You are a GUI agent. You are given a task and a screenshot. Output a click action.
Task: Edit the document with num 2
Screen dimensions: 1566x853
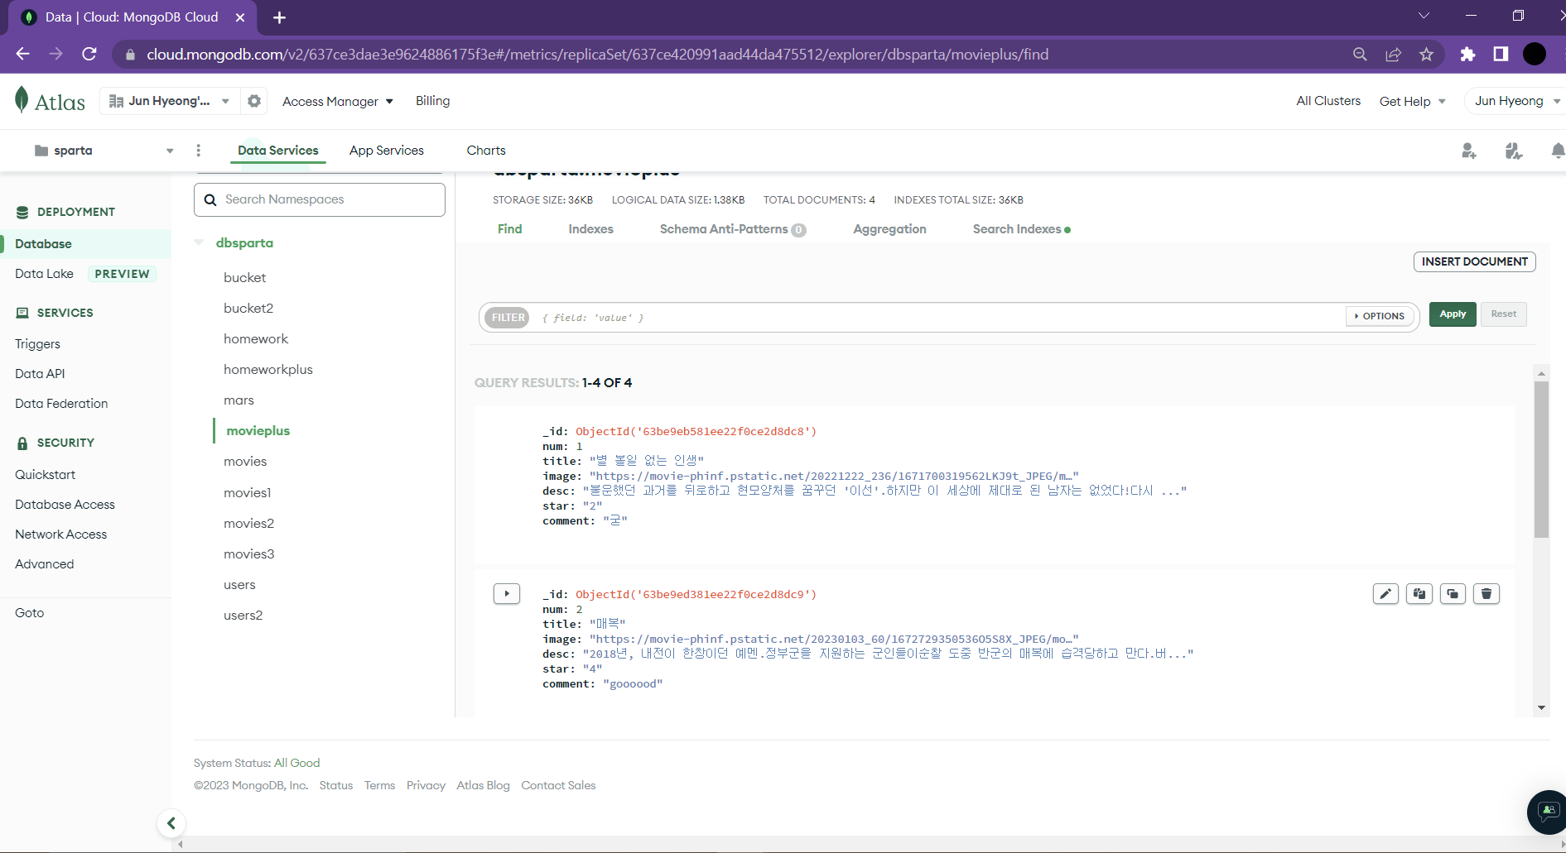[1385, 594]
